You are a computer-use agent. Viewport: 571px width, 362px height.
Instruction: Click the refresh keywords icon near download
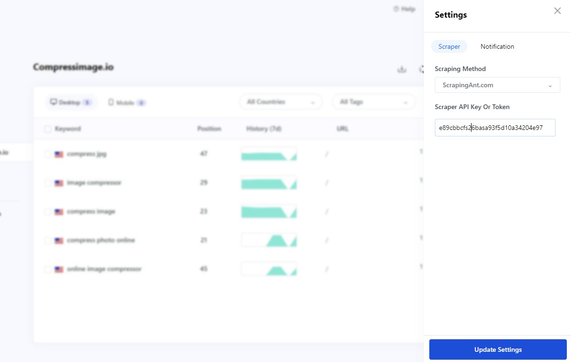pos(421,69)
